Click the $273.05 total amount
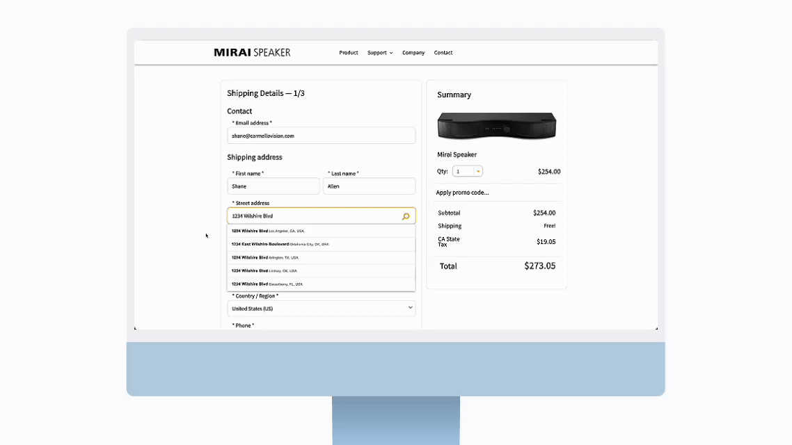This screenshot has width=792, height=445. pyautogui.click(x=539, y=266)
